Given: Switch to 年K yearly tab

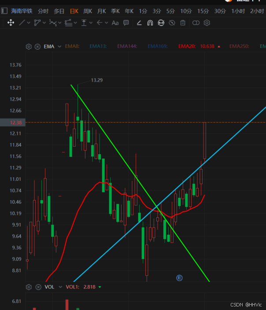Looking at the screenshot, I should pyautogui.click(x=129, y=11).
